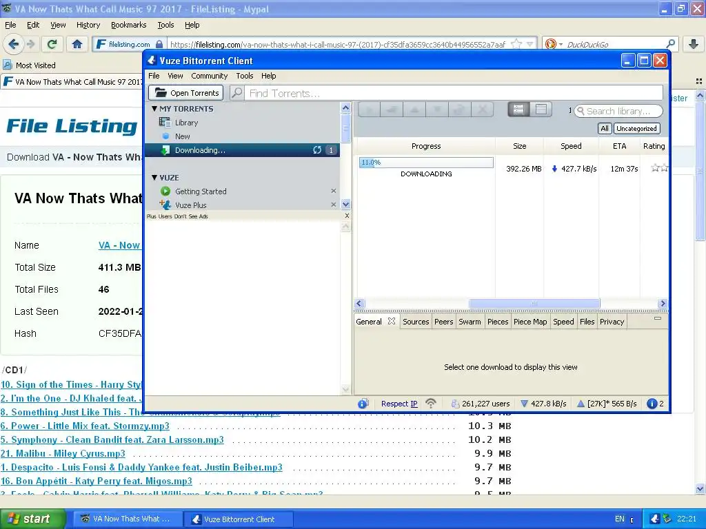Click the torrent table's left scroll arrow
Image resolution: width=706 pixels, height=529 pixels.
pos(359,304)
